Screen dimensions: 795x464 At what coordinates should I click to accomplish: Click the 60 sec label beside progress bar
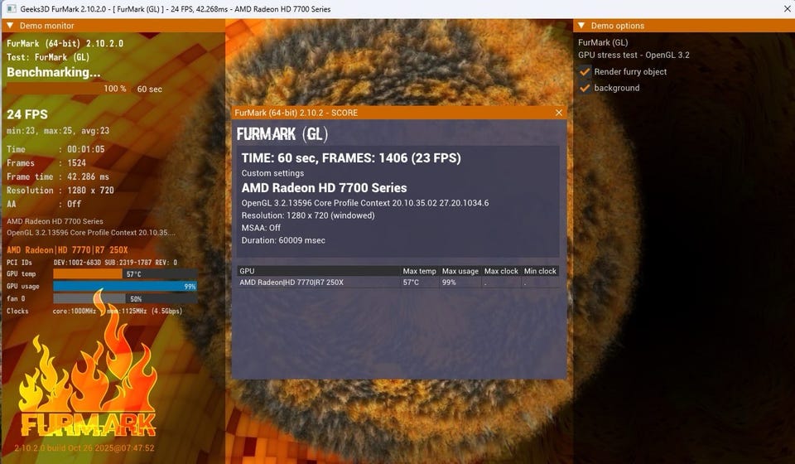(150, 89)
